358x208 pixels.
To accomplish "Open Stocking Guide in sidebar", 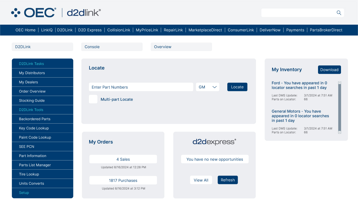I will click(42, 101).
